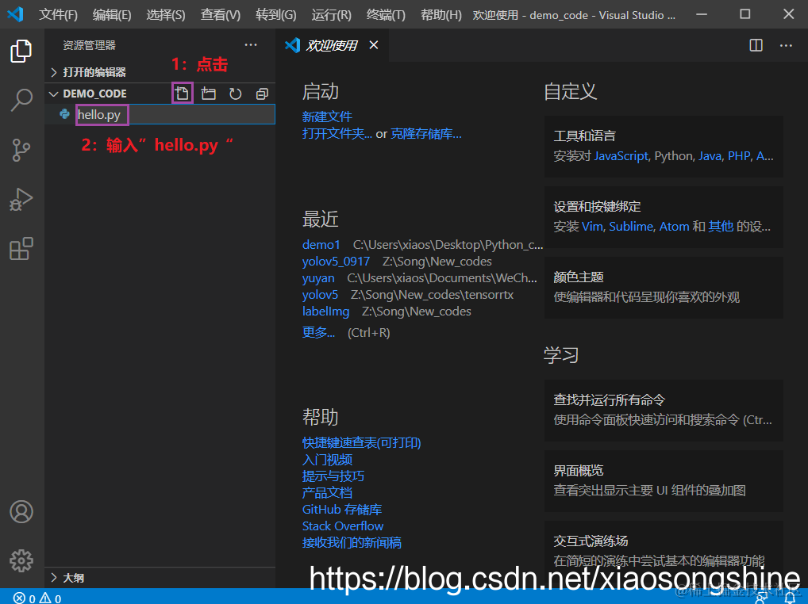Viewport: 808px width, 604px height.
Task: Open the 文件(F) menu
Action: [58, 15]
